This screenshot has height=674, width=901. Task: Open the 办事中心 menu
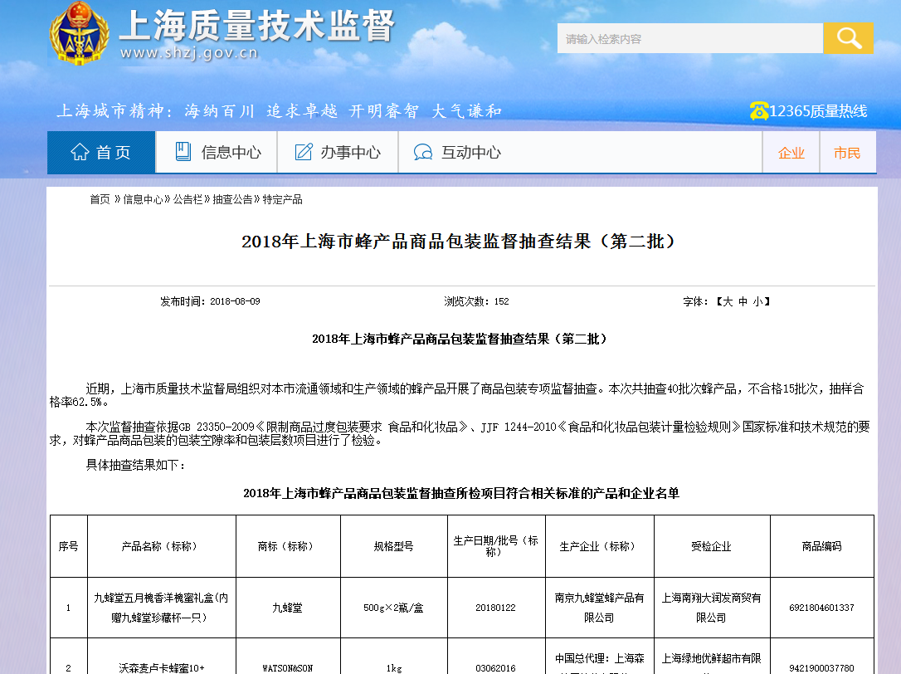[338, 152]
